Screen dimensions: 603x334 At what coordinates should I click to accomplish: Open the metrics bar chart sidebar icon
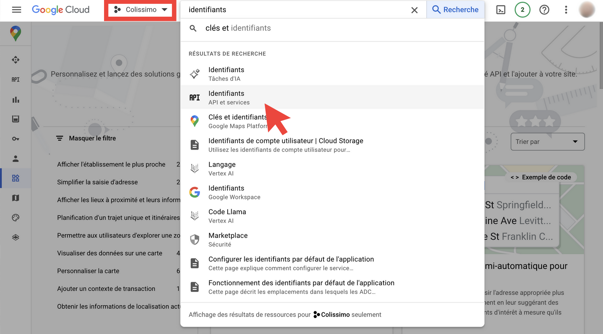[16, 99]
